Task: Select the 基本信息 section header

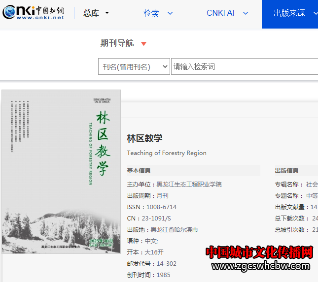Action: 139,171
